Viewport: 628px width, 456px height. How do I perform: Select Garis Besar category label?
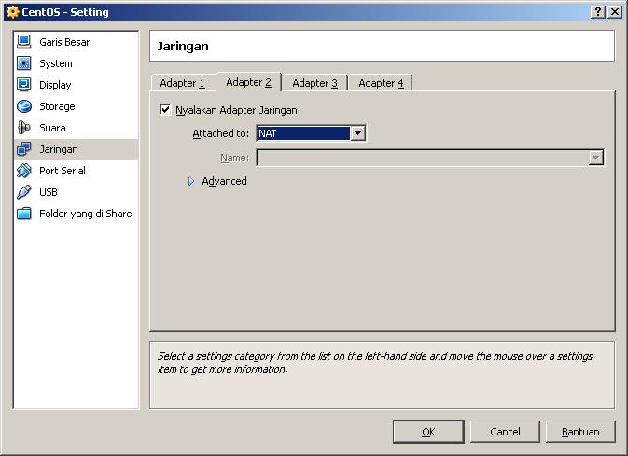click(64, 42)
